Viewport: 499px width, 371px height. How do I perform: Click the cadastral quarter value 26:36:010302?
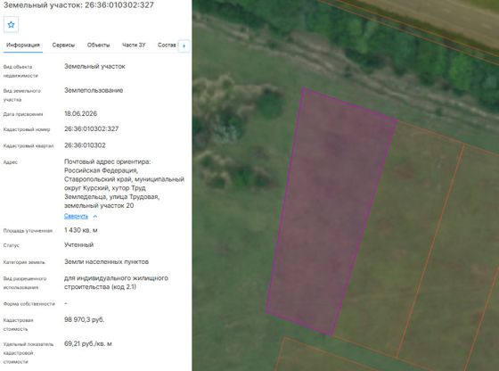[85, 145]
